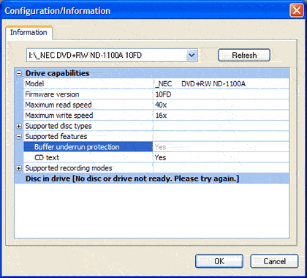Click the Disc in drive status header

tap(152, 179)
